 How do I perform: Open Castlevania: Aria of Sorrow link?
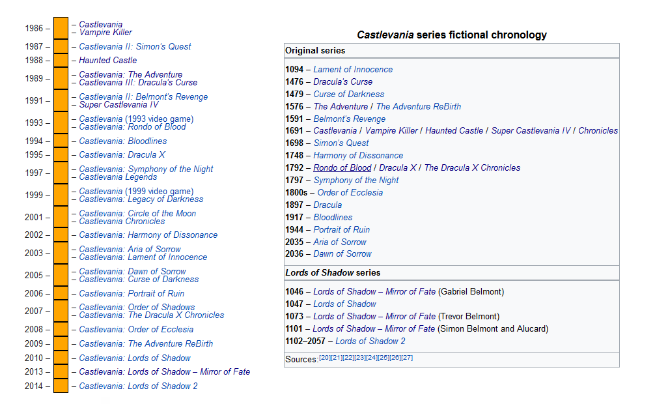130,249
